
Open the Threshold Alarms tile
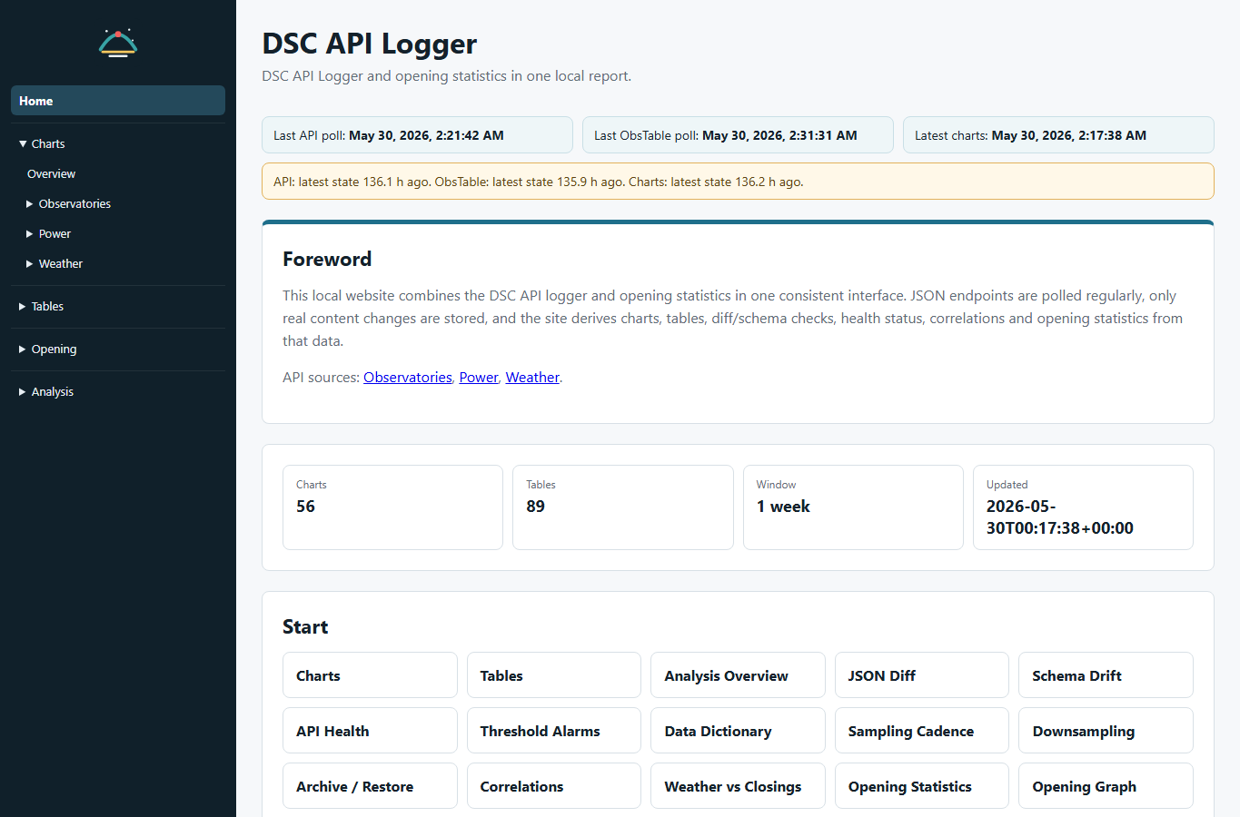pyautogui.click(x=554, y=731)
